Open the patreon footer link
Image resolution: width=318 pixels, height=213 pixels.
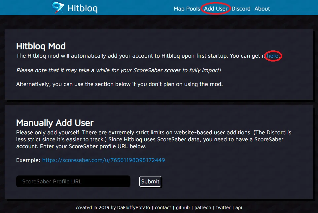pos(203,207)
